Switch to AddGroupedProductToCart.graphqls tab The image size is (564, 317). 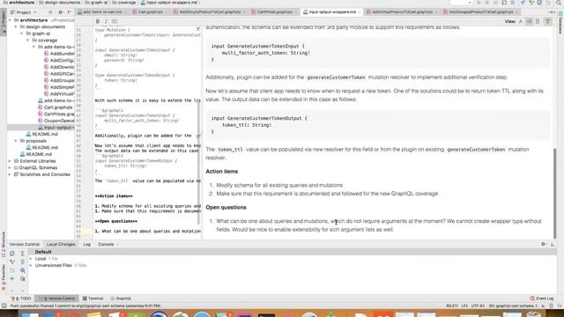coord(480,11)
